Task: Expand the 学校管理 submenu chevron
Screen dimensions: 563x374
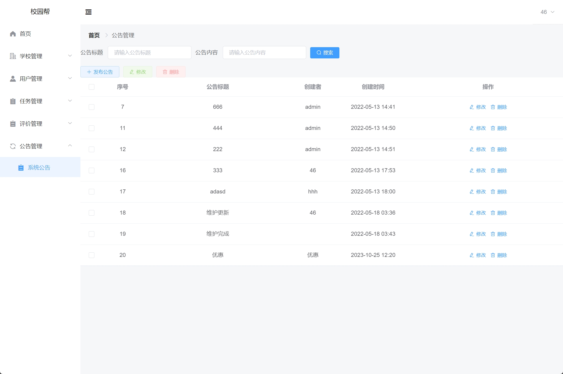Action: [x=70, y=56]
